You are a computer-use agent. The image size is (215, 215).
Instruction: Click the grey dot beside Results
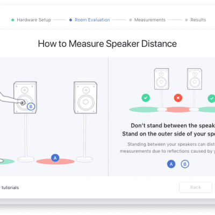tap(187, 20)
